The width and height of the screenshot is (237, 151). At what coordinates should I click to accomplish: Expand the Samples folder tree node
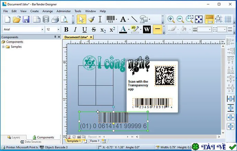tap(3, 47)
